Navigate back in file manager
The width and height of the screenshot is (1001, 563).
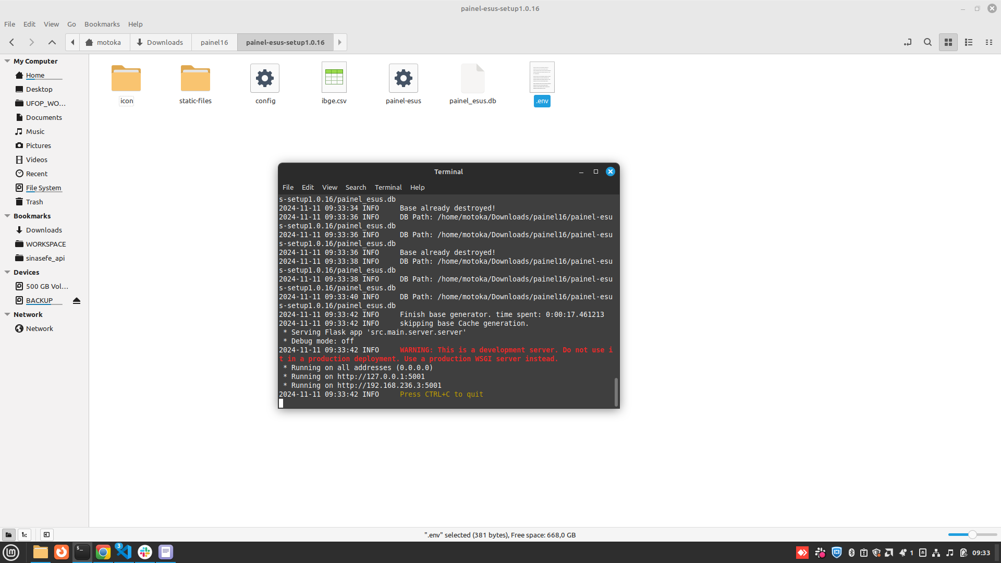[13, 42]
